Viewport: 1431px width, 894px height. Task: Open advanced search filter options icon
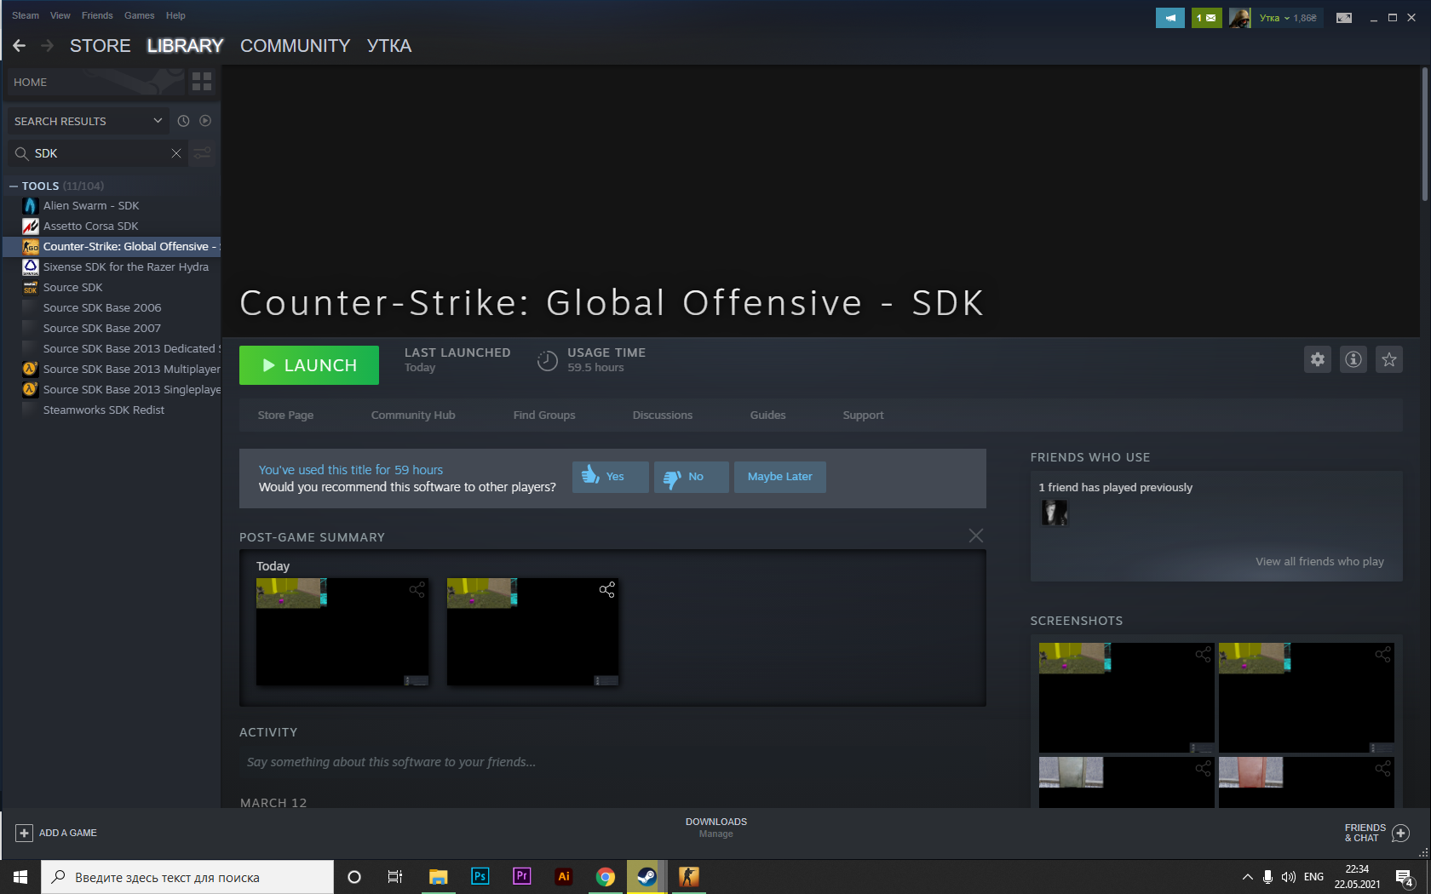click(203, 153)
